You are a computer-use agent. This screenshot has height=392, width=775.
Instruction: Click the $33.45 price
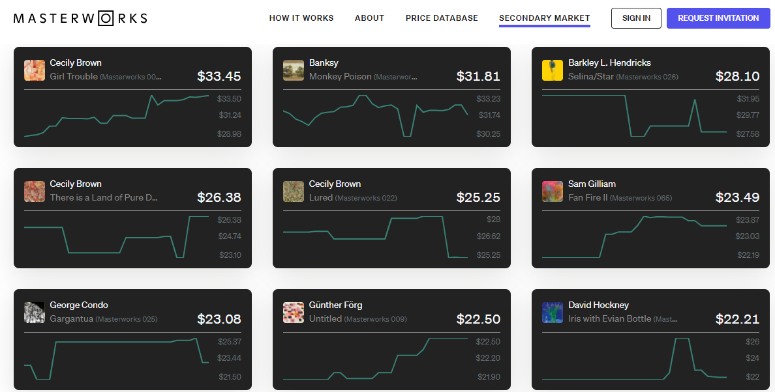[219, 76]
